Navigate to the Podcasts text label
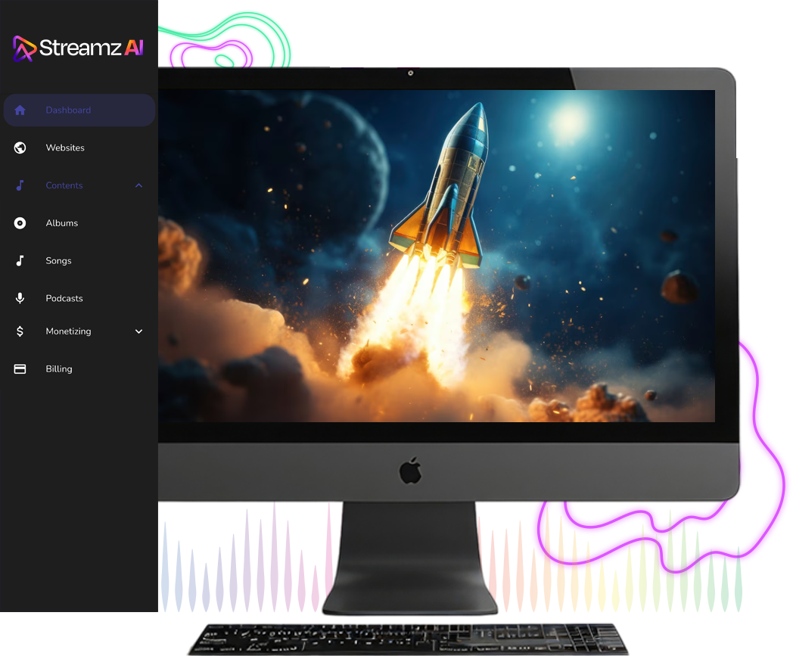This screenshot has width=793, height=656. point(64,298)
